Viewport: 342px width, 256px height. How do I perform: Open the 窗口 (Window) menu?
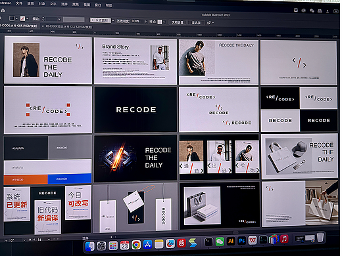(98, 5)
